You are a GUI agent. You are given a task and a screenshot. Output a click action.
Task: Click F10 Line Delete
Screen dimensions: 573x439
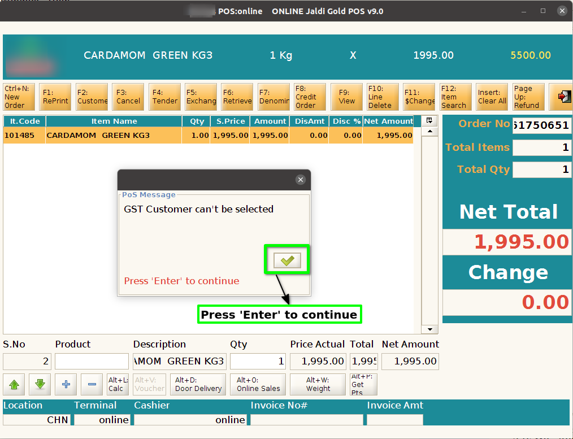pyautogui.click(x=383, y=97)
